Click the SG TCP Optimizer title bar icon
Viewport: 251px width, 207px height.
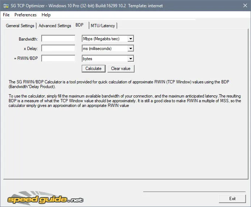click(6, 6)
